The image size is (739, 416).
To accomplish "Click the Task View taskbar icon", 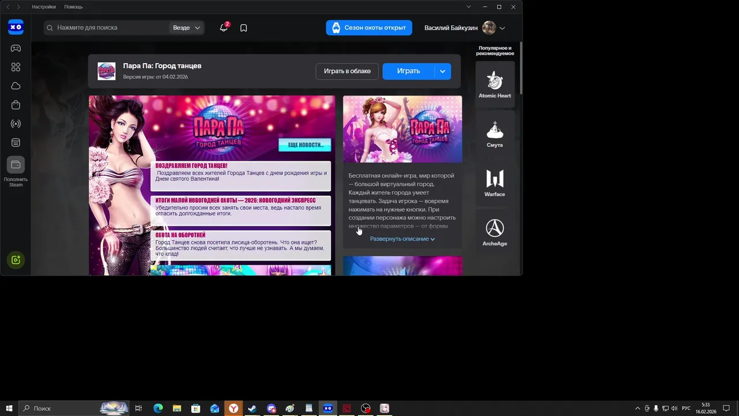I will point(139,408).
